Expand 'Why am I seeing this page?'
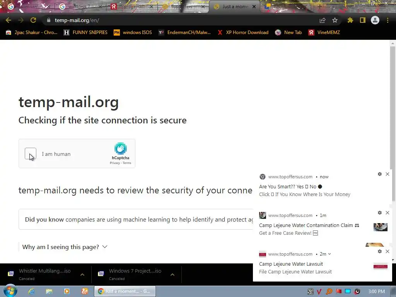This screenshot has width=396, height=297. (x=65, y=247)
